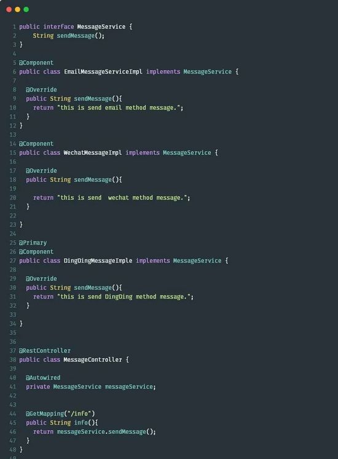Click the yellow minimize window dot
Screen dimensions: 338x459
pyautogui.click(x=18, y=9)
